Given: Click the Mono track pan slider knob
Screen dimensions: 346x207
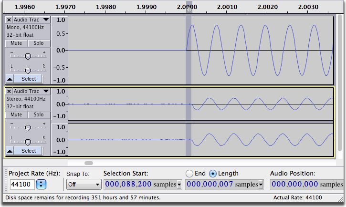Looking at the screenshot, I should pos(28,71).
